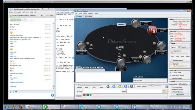Select the Info tab below the table

point(100,68)
